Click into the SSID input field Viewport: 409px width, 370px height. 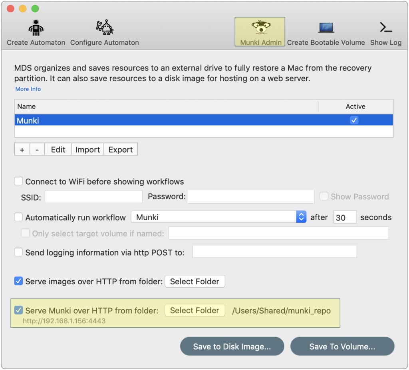click(x=93, y=197)
